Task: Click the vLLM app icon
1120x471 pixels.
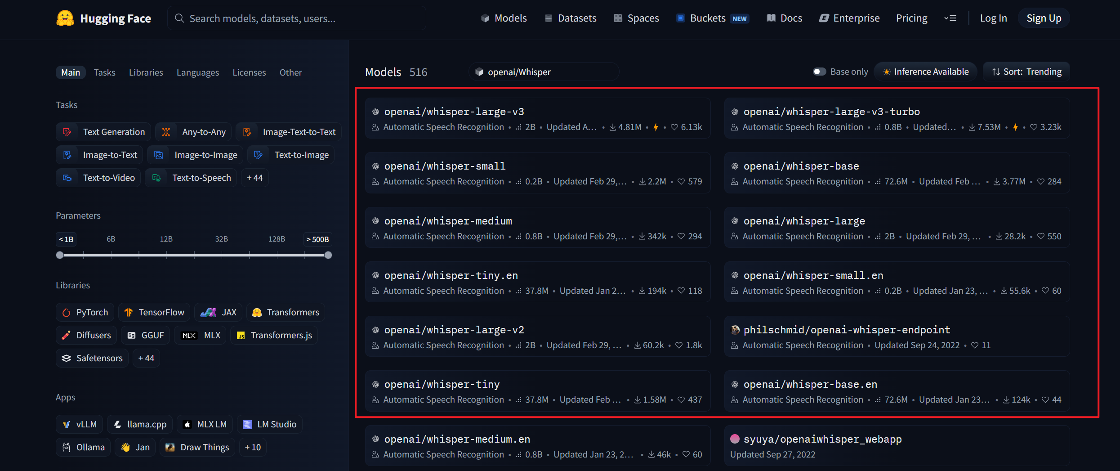Action: [66, 424]
